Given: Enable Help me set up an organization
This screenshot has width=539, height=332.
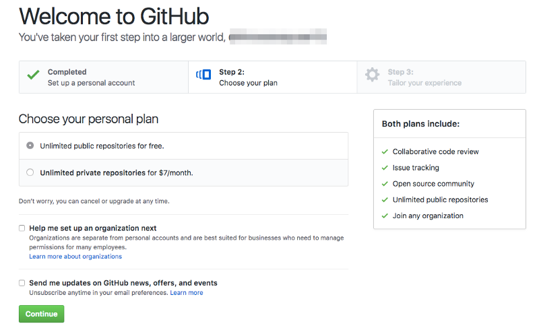Looking at the screenshot, I should point(22,228).
